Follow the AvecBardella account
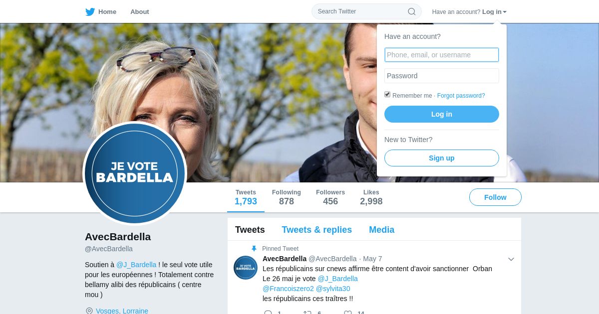599x314 pixels. pos(495,197)
